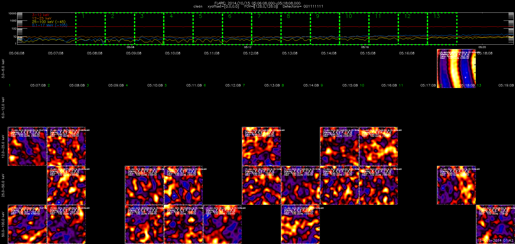Open the 12–25 keV image starting 05:06:08
Image resolution: width=515 pixels, height=244 pixels.
(27, 146)
